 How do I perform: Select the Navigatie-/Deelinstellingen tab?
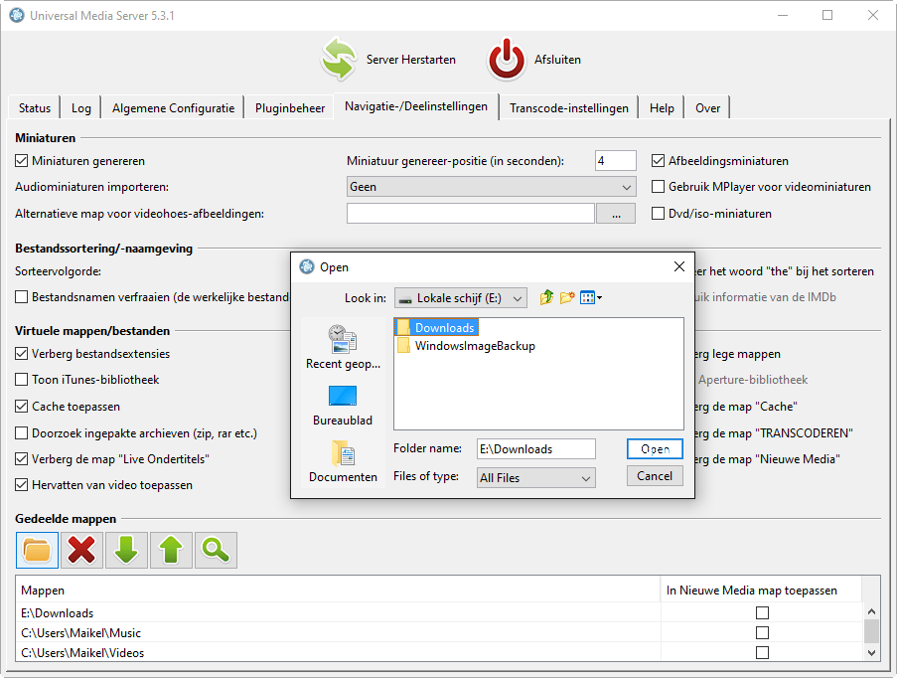click(x=416, y=106)
